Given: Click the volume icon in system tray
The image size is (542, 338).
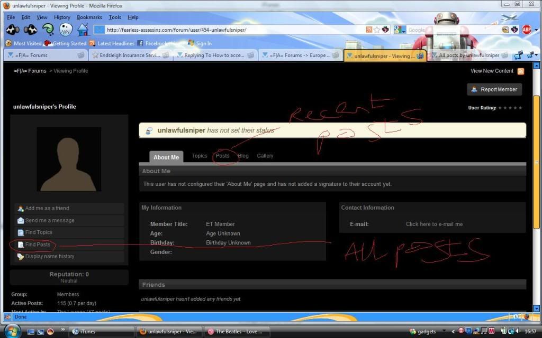Looking at the screenshot, I should (518, 331).
